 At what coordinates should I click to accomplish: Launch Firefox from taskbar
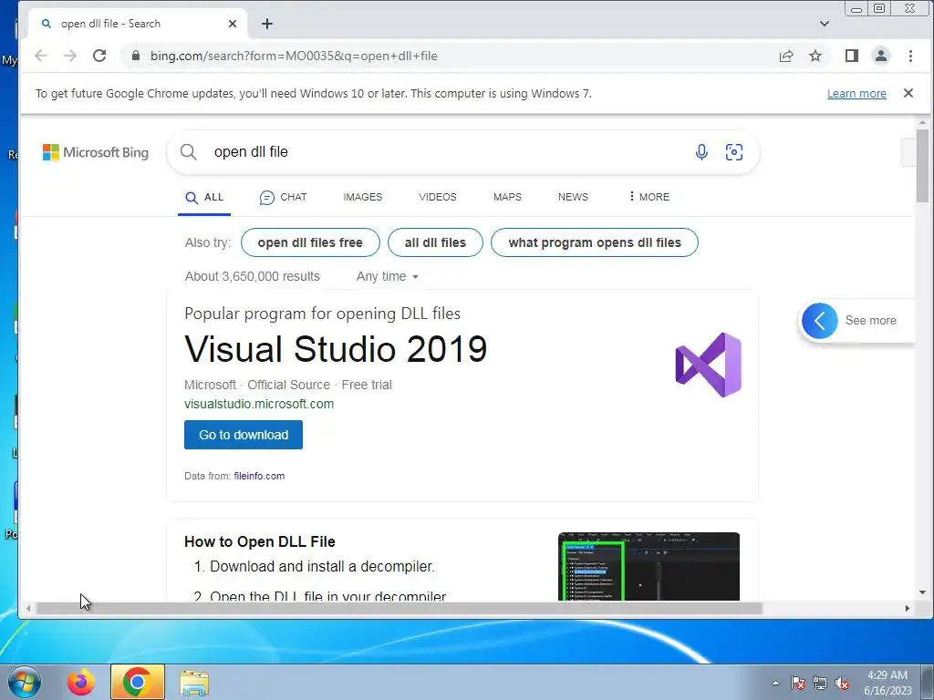[81, 683]
